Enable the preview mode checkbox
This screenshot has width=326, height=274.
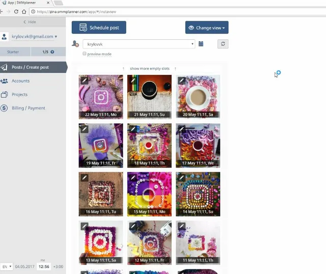pyautogui.click(x=85, y=53)
